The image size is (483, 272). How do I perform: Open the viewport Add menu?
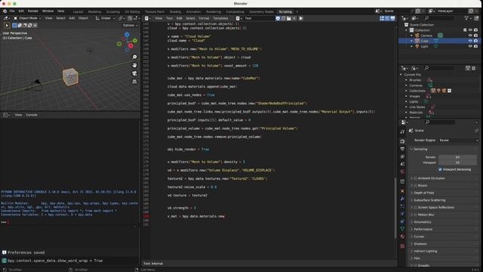coord(72,18)
